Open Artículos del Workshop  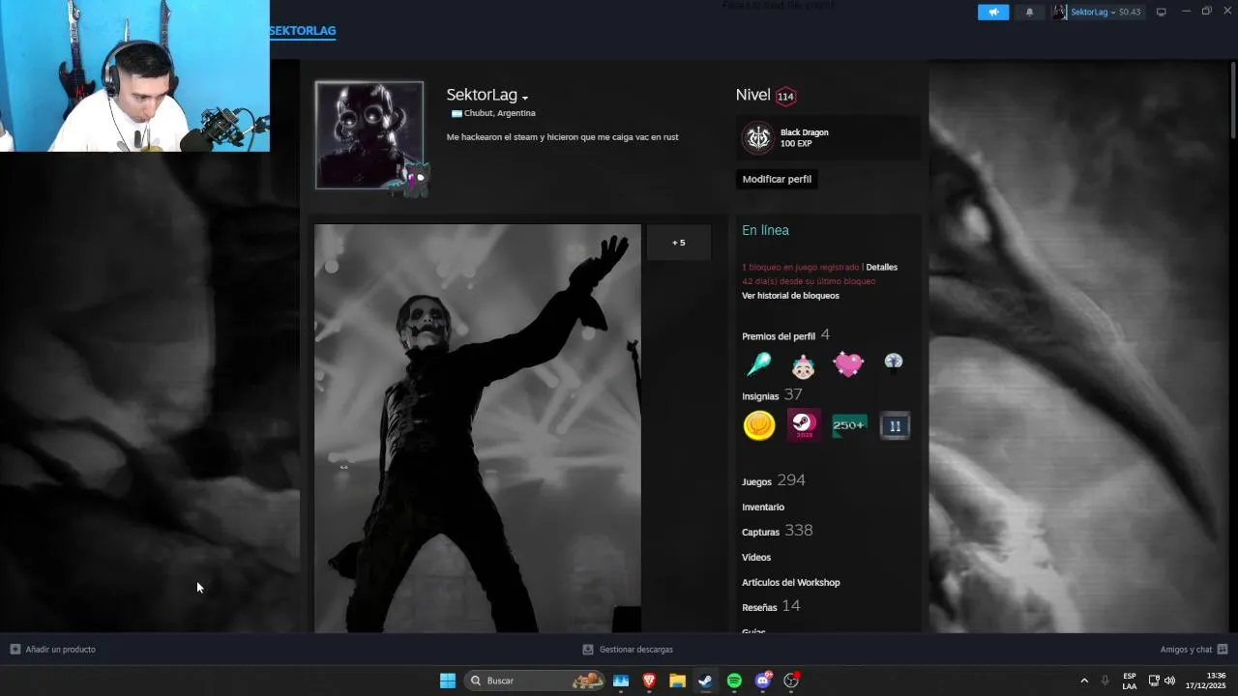click(x=791, y=582)
